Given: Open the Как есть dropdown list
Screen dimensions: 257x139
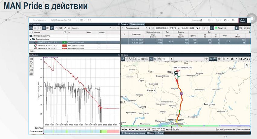Looking at the screenshot, I should click(x=91, y=28).
